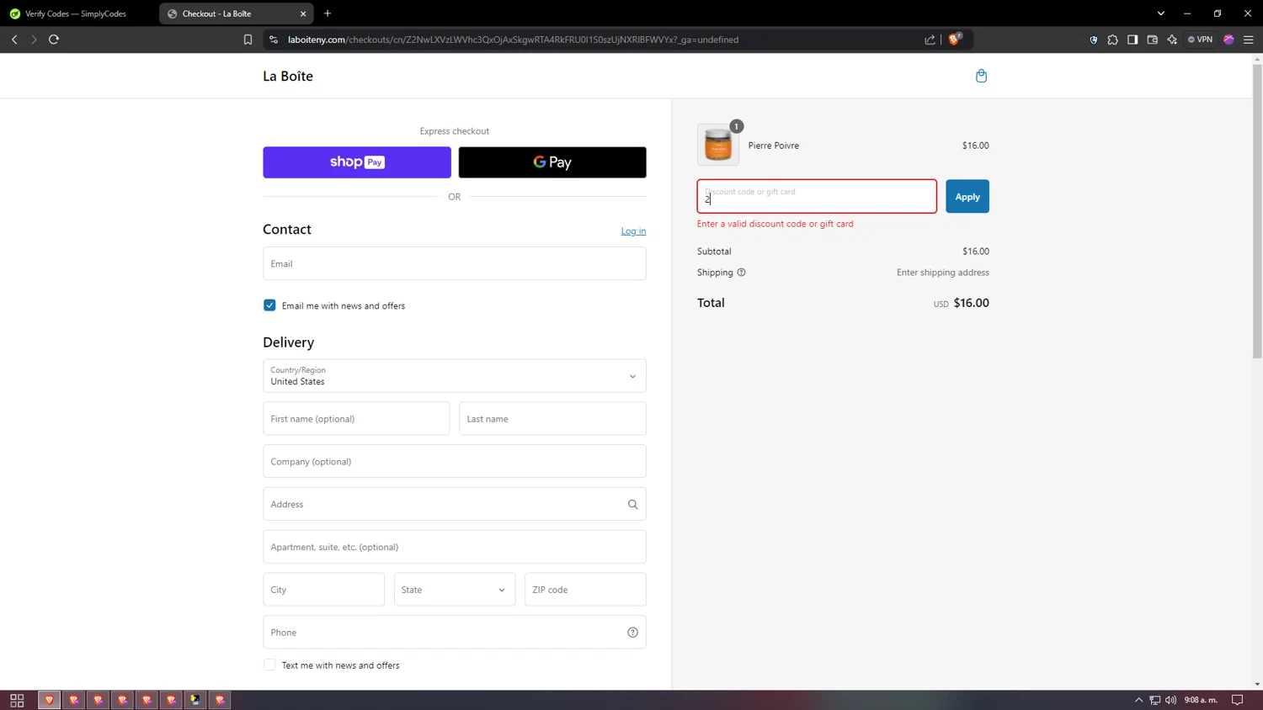This screenshot has height=710, width=1263.
Task: Click the shield extension icon in toolbar
Action: click(1094, 40)
